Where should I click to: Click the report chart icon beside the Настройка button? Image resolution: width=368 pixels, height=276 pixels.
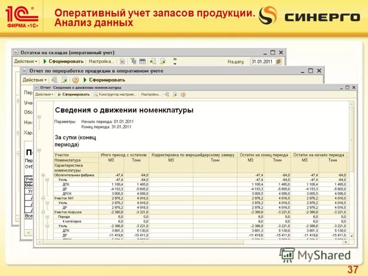(x=121, y=61)
